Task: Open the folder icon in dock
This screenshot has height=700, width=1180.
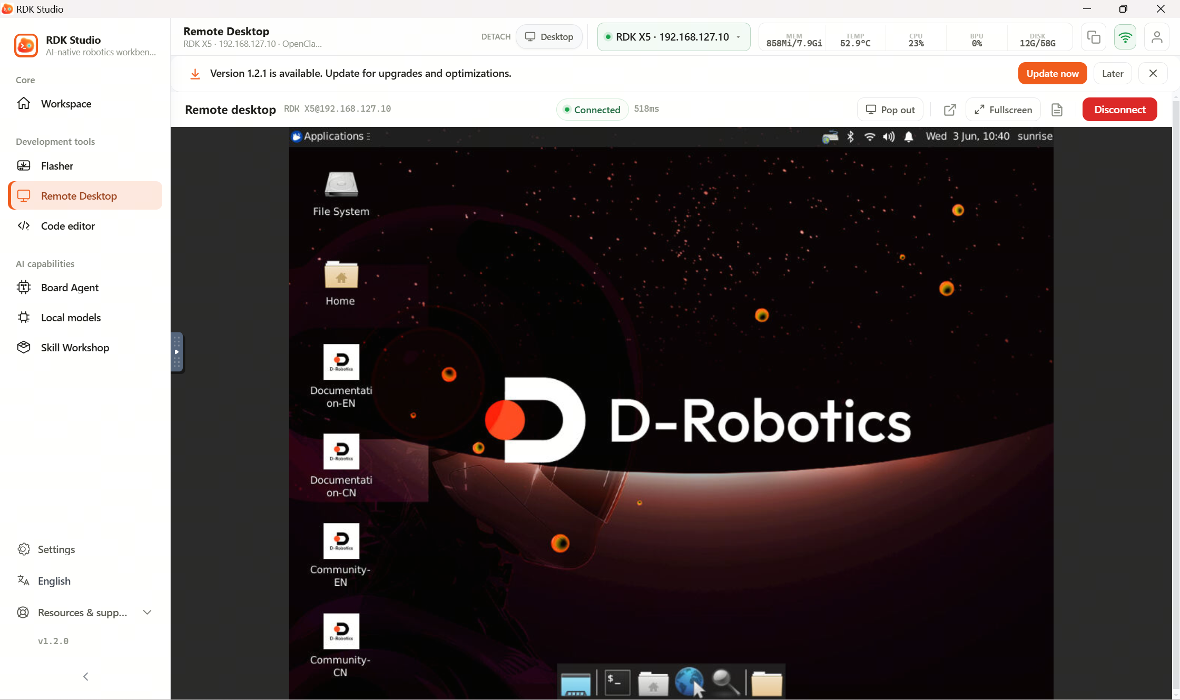Action: click(x=766, y=683)
